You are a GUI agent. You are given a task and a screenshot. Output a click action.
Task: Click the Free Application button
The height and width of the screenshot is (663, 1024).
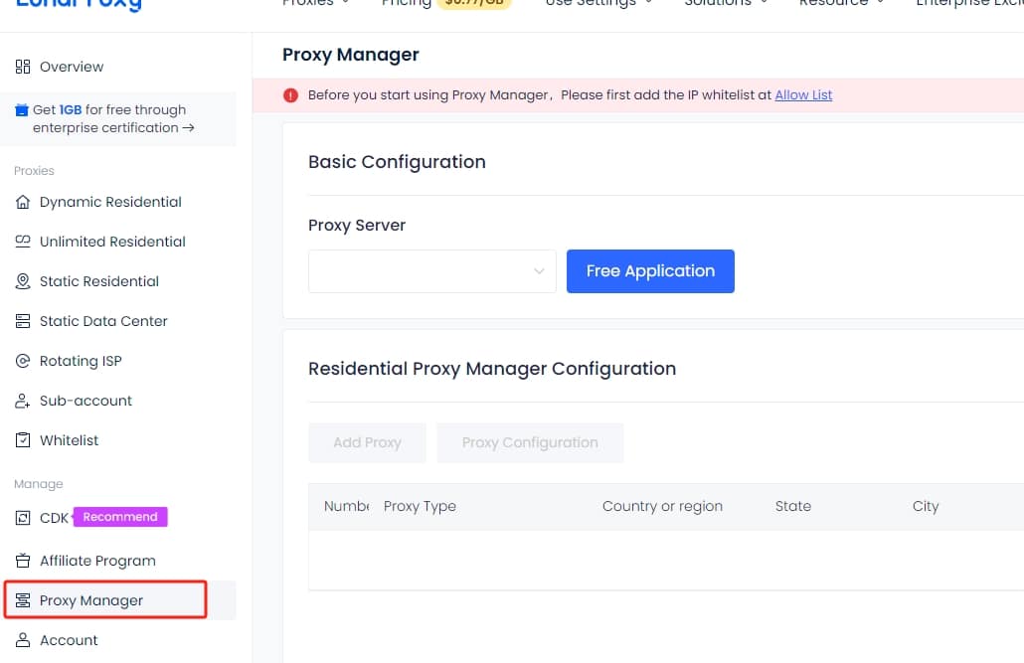point(650,271)
